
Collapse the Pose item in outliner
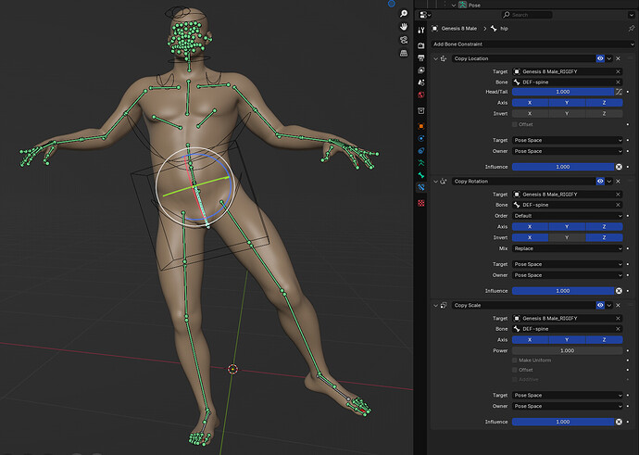(x=454, y=5)
